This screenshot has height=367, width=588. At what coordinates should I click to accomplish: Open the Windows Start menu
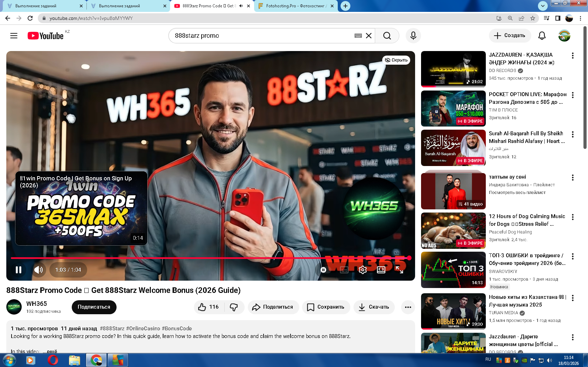tap(9, 360)
